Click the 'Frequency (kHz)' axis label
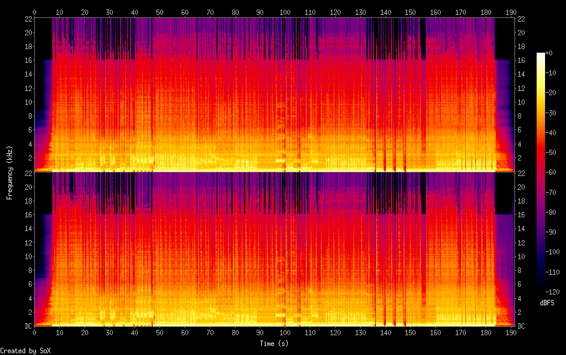The image size is (566, 355). [10, 172]
